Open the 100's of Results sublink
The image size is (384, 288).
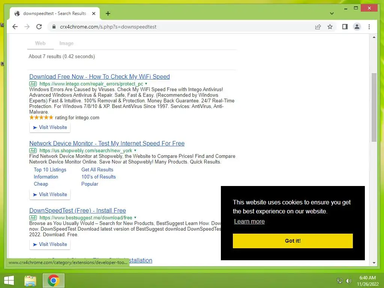99,177
